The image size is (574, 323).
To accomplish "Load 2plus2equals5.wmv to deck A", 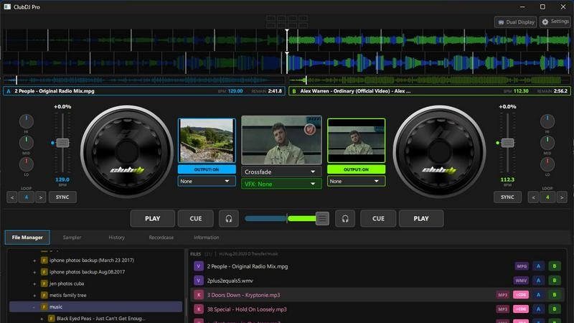I will click(x=538, y=281).
